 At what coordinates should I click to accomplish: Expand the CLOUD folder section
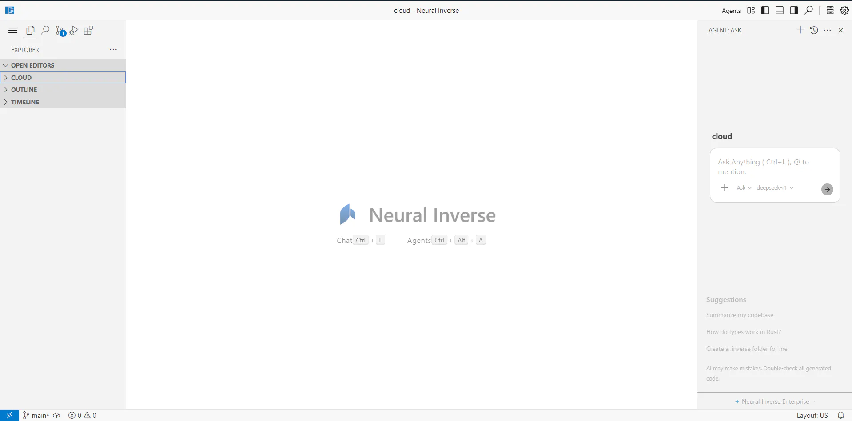(x=63, y=77)
